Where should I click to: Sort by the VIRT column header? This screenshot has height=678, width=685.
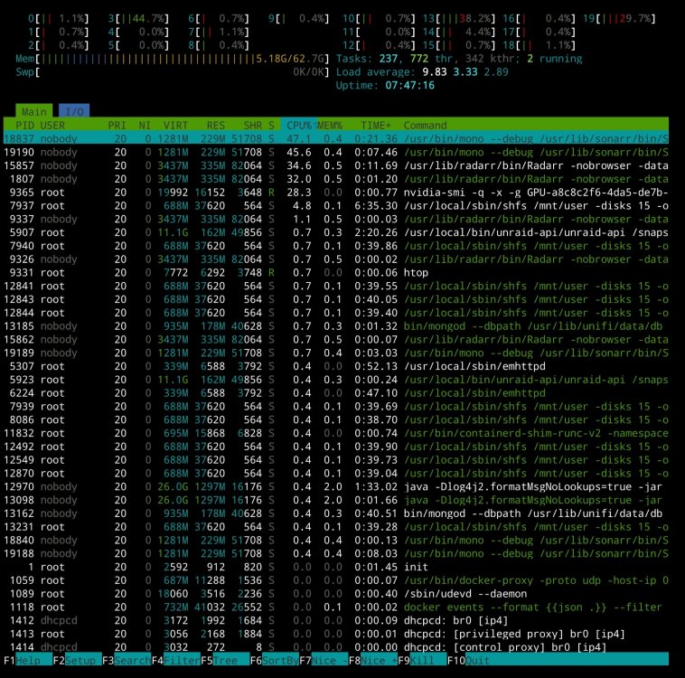coord(175,125)
